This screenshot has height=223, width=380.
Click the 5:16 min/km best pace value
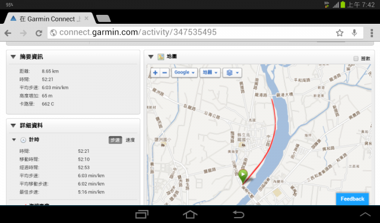pos(91,192)
